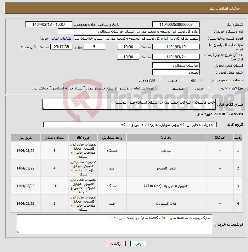This screenshot has height=252, width=248.
Task: Click the need number field 1104003638000002
Action: 176,25
